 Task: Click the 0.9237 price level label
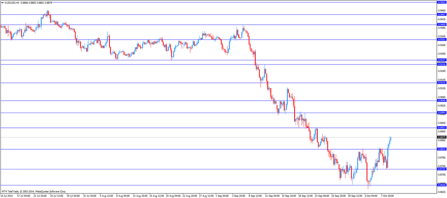pos(442,60)
